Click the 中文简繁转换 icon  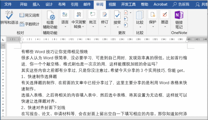79,14
